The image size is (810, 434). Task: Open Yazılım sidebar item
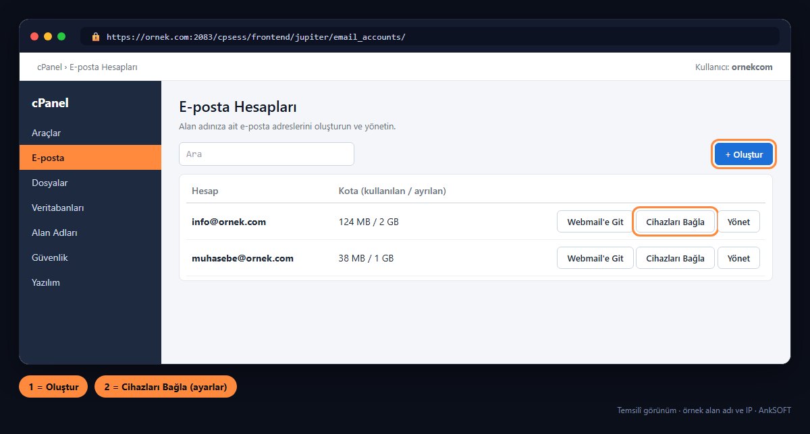(90, 282)
